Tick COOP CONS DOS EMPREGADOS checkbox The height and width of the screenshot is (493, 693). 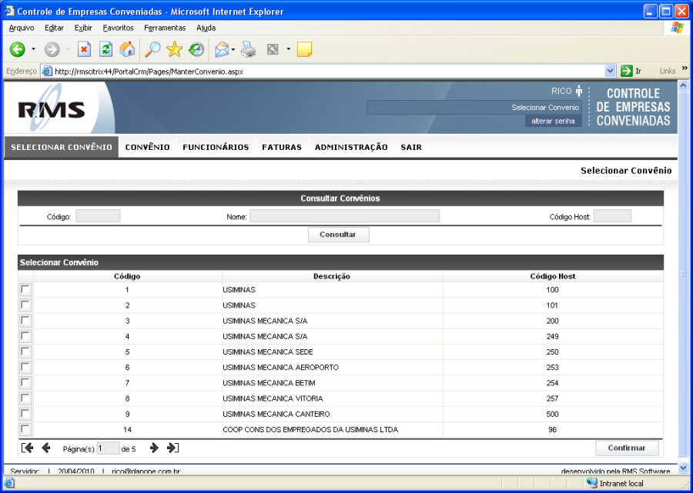point(25,429)
